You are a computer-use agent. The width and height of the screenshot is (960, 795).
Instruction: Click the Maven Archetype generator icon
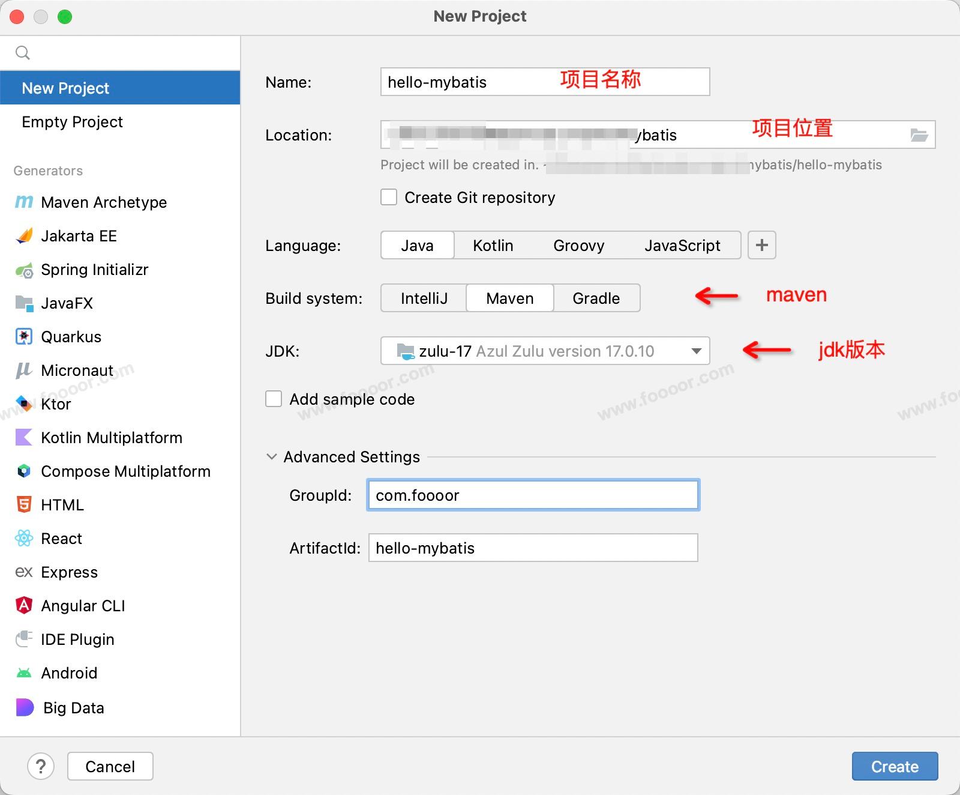coord(24,202)
